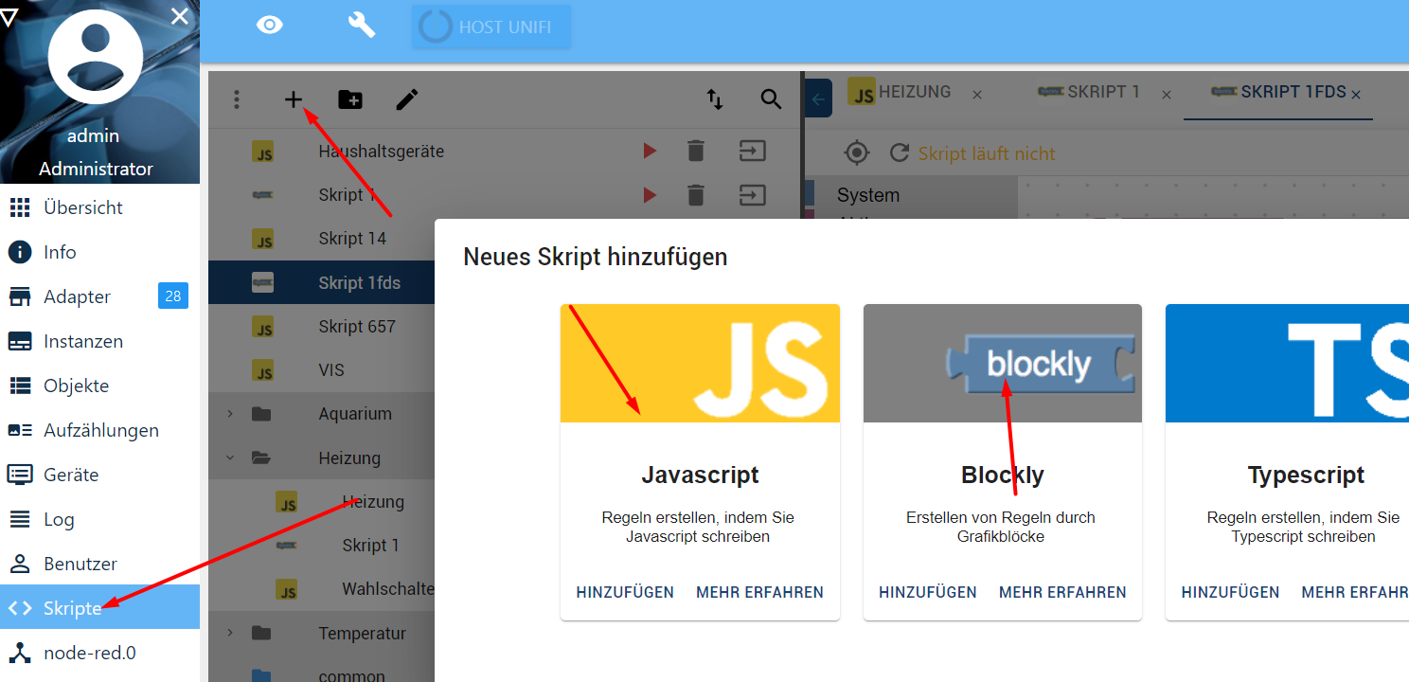
Task: Click the yellow JS image of the Javascript card
Action: click(x=700, y=363)
